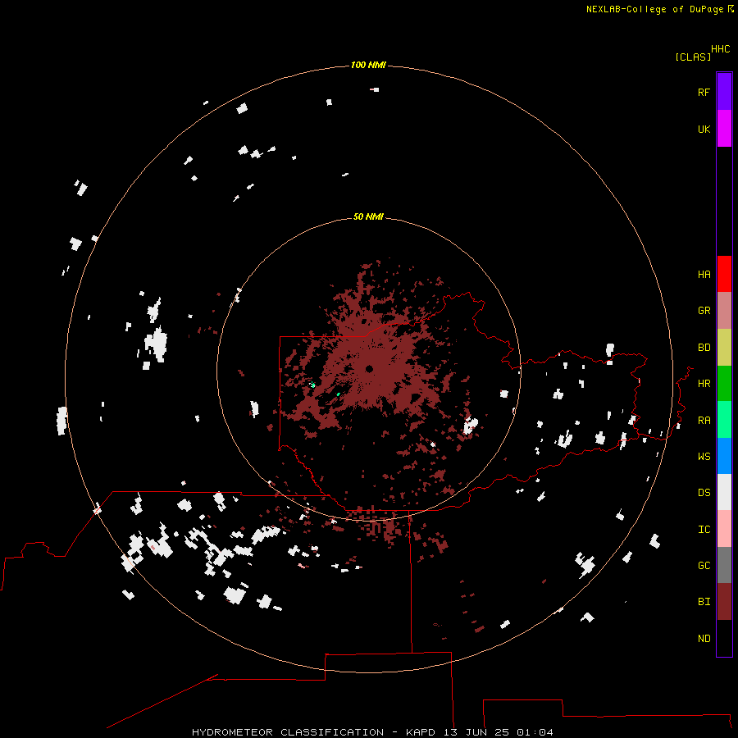Click the RA legend label
This screenshot has width=738, height=738.
pyautogui.click(x=704, y=421)
